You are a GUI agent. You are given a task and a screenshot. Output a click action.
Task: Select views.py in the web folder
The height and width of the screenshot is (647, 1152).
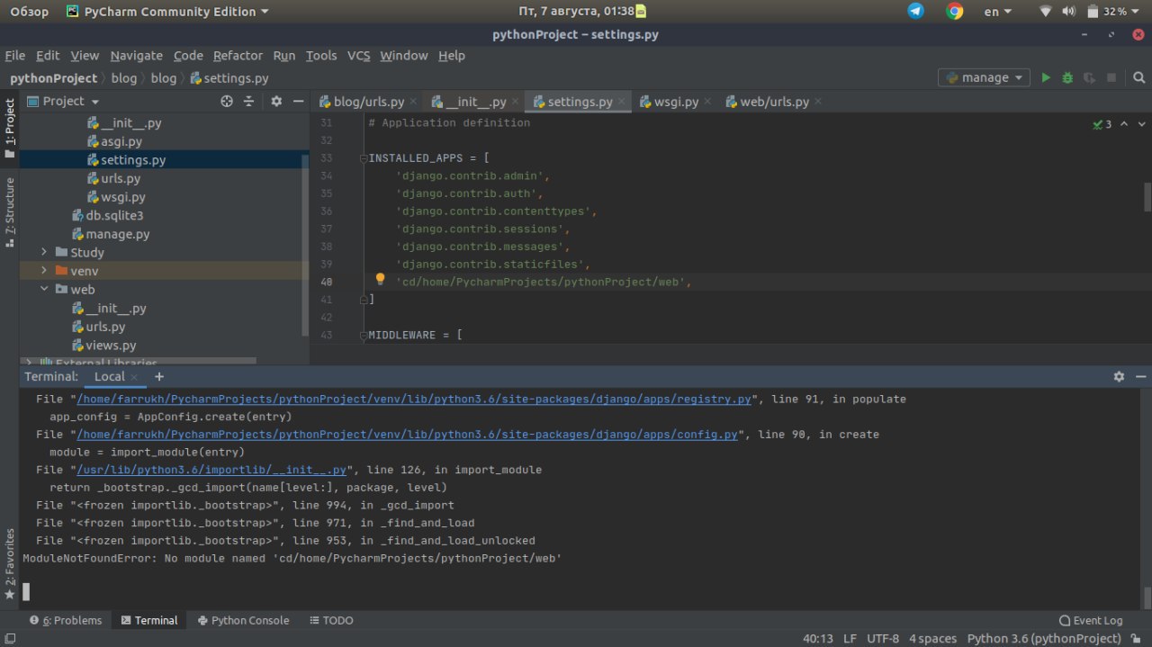(x=103, y=346)
